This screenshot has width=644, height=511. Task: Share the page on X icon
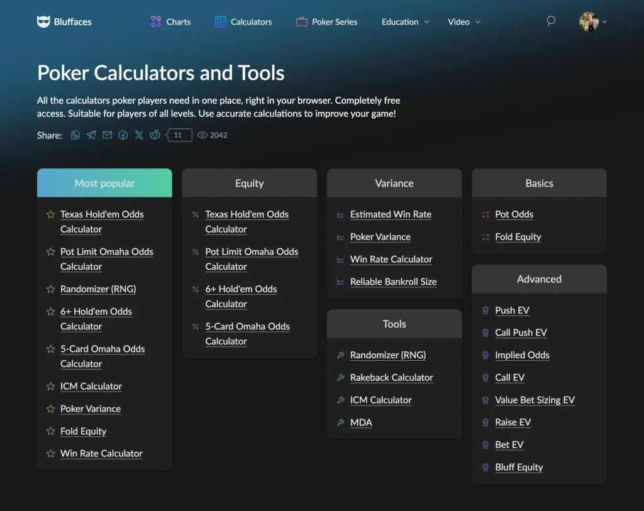139,135
